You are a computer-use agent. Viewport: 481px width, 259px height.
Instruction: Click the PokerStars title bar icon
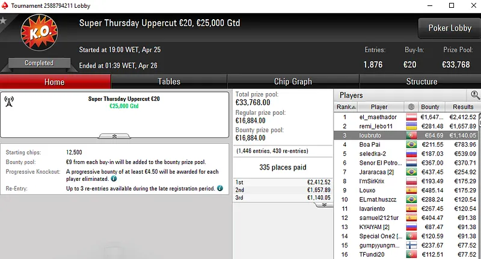[5, 5]
